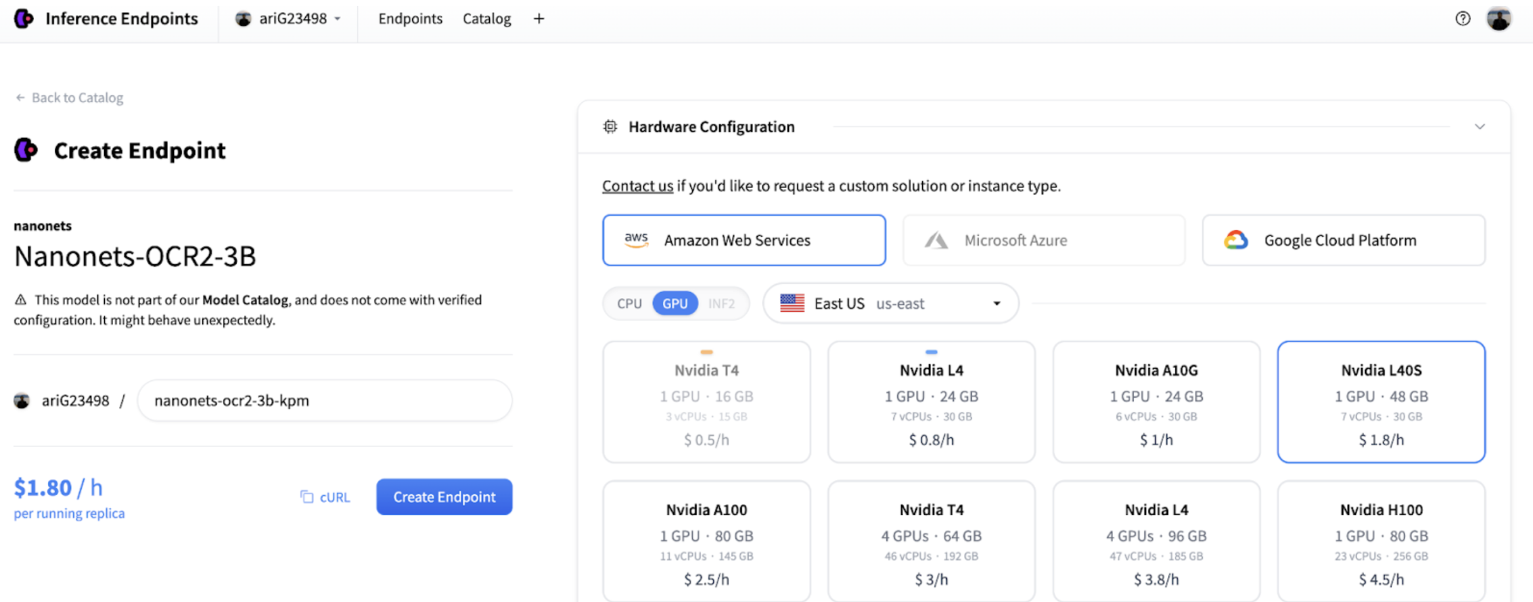This screenshot has height=602, width=1533.
Task: Click the Inference Endpoints logo icon
Action: pyautogui.click(x=24, y=18)
